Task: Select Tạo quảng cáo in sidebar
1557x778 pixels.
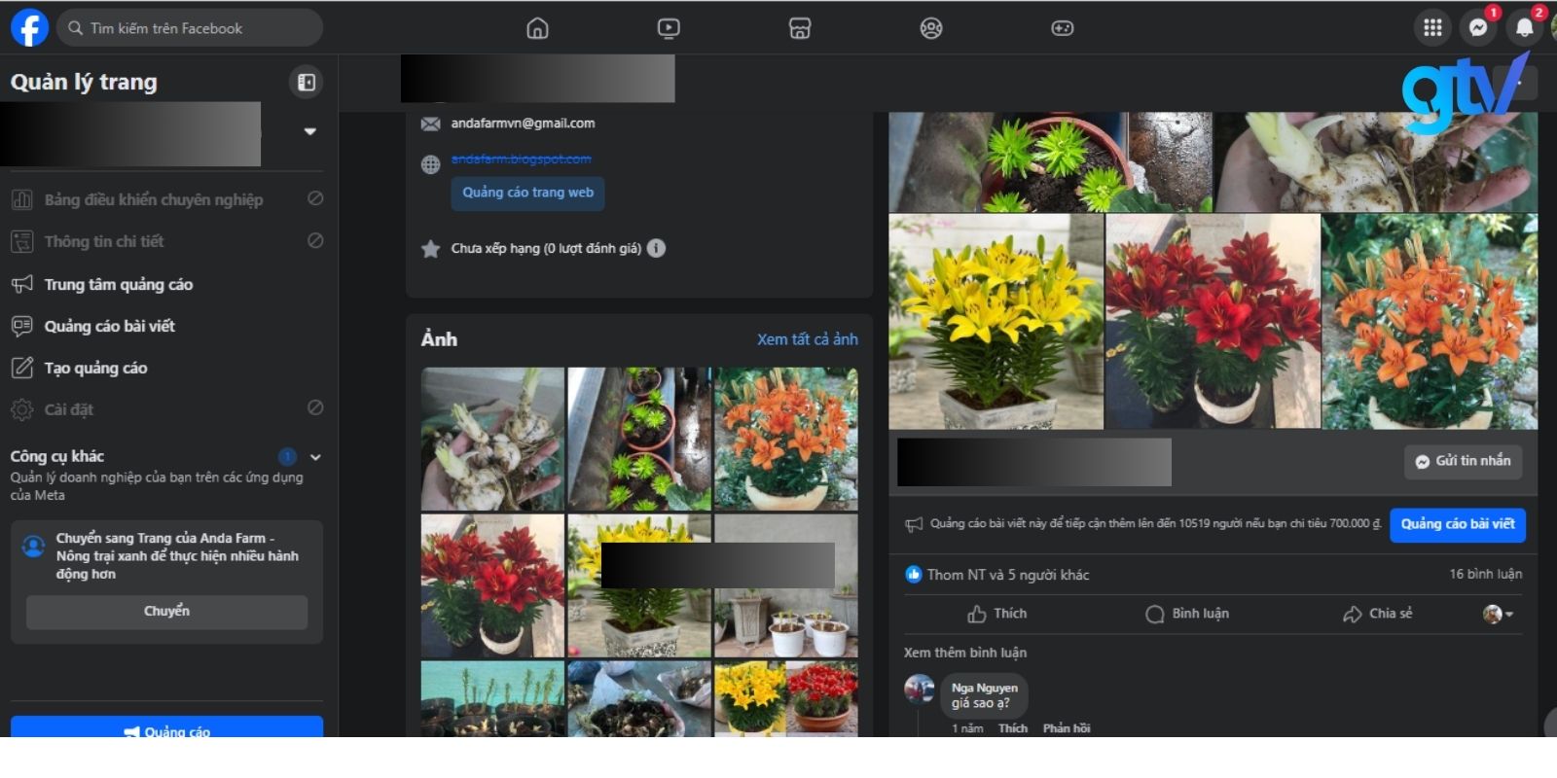Action: pos(95,368)
